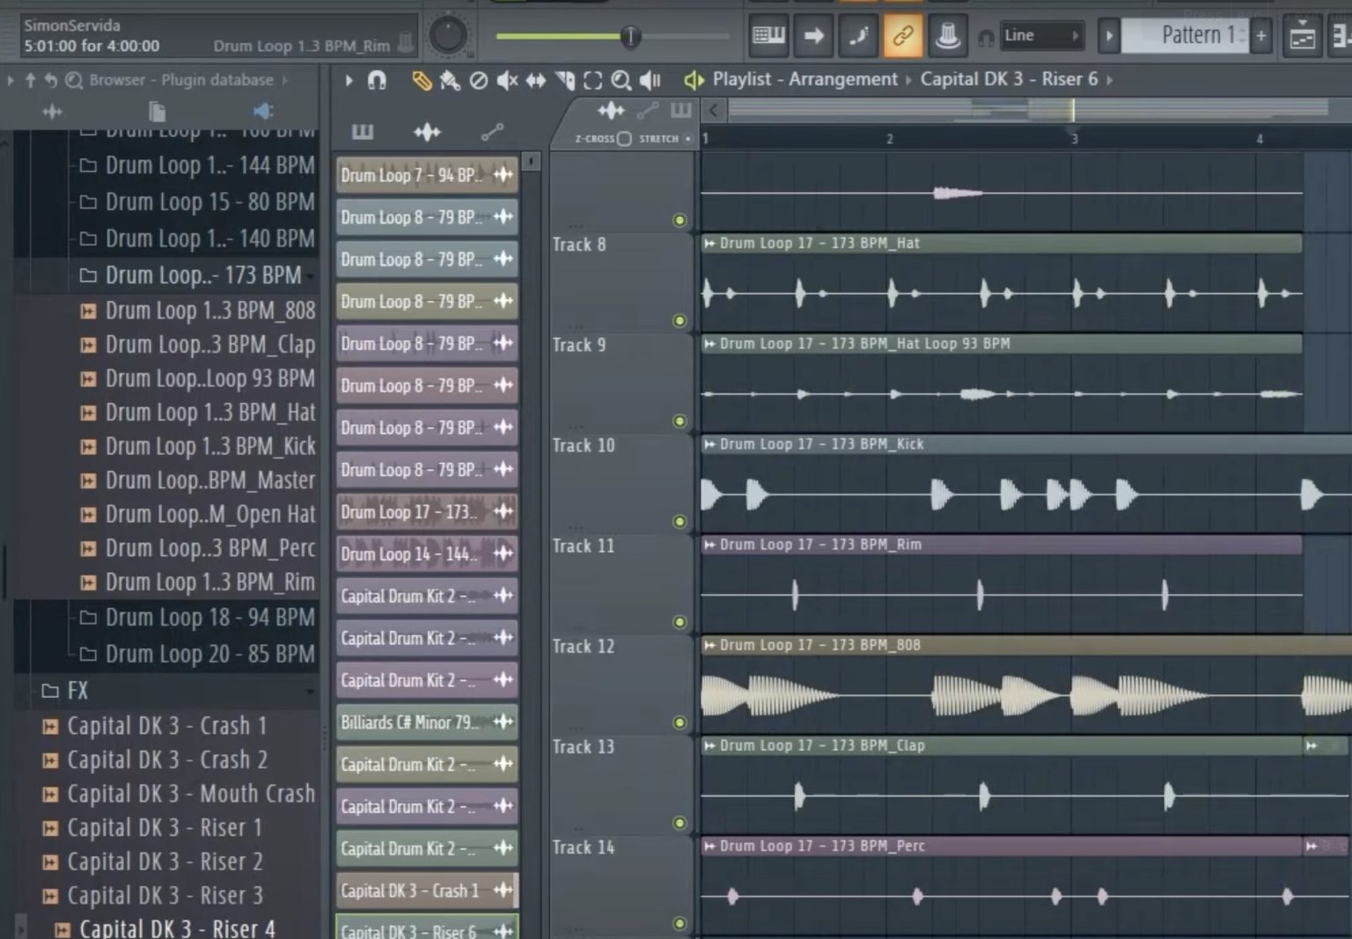
Task: Activate the Zoom tool
Action: [x=622, y=79]
